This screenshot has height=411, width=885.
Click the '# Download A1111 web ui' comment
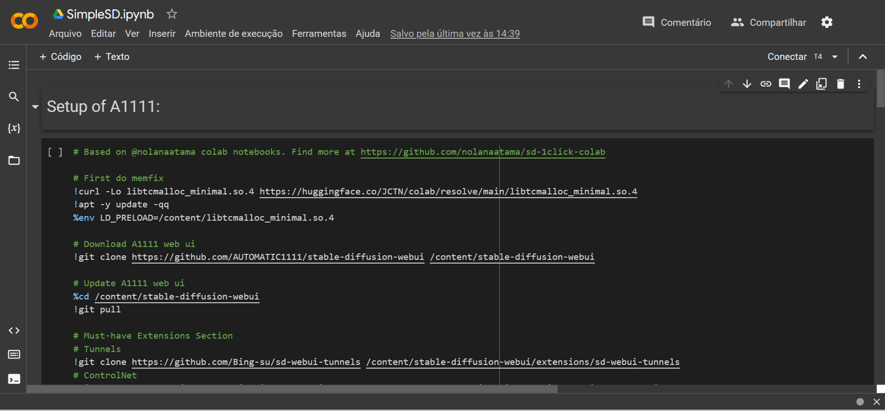point(134,244)
